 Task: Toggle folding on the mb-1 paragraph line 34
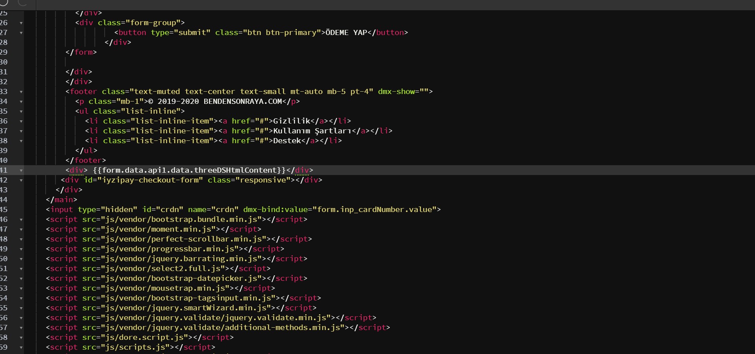tap(21, 101)
